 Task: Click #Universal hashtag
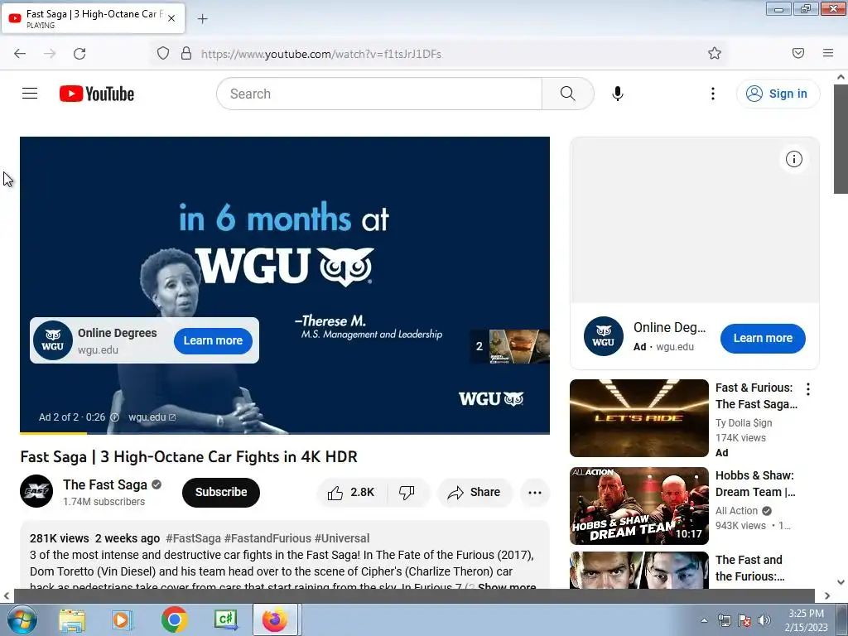tap(342, 538)
